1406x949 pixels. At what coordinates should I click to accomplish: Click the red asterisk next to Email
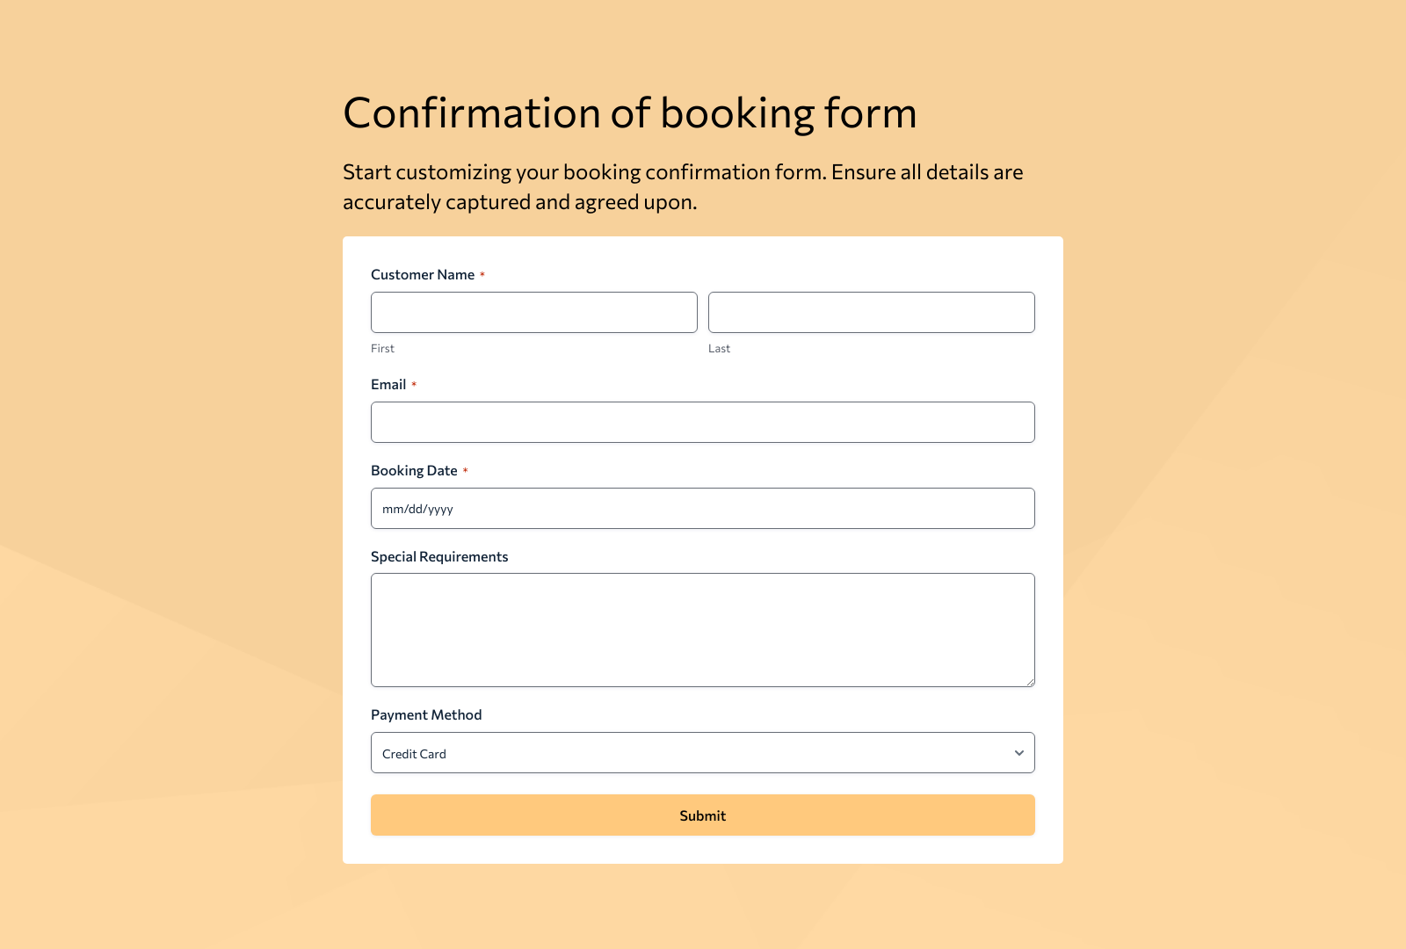(415, 384)
